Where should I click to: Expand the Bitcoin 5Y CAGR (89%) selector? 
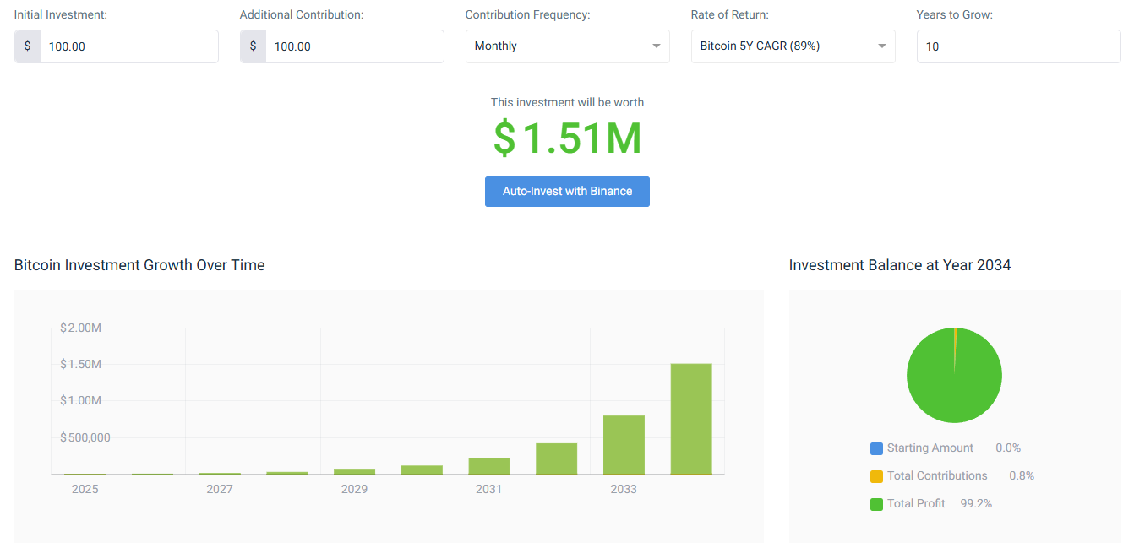[x=793, y=46]
